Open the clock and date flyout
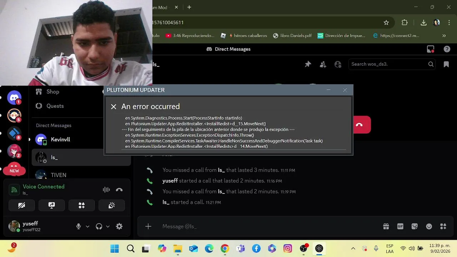Image resolution: width=457 pixels, height=257 pixels. pos(440,248)
